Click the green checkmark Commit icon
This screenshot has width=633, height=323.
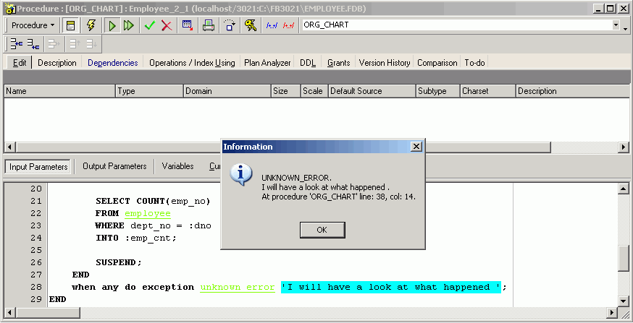point(150,25)
